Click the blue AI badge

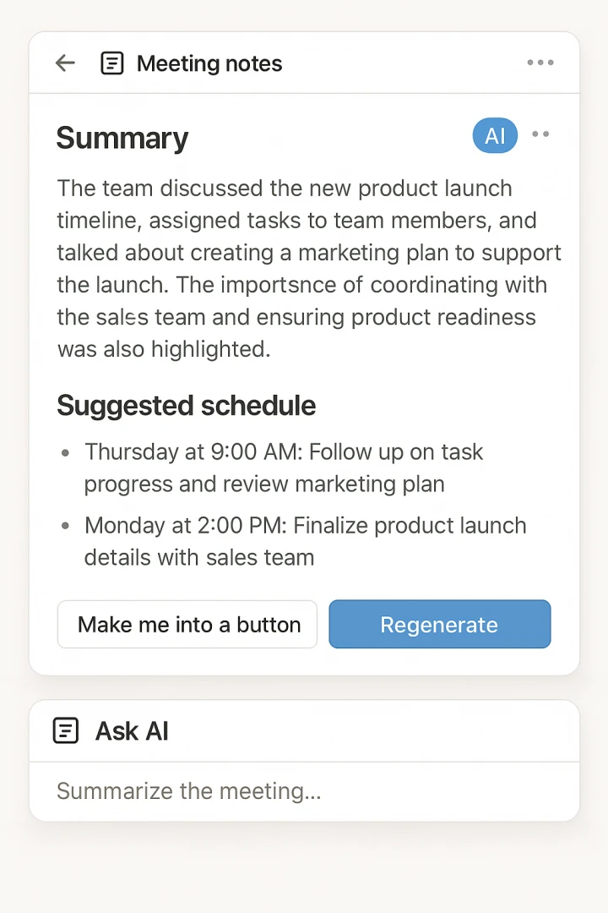pyautogui.click(x=495, y=135)
